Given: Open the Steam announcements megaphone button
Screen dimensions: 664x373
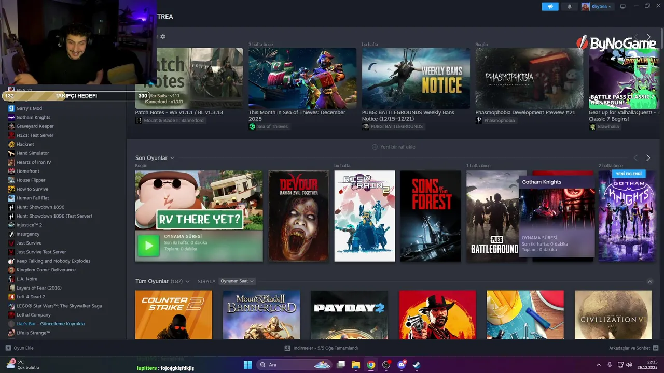Looking at the screenshot, I should tap(550, 7).
